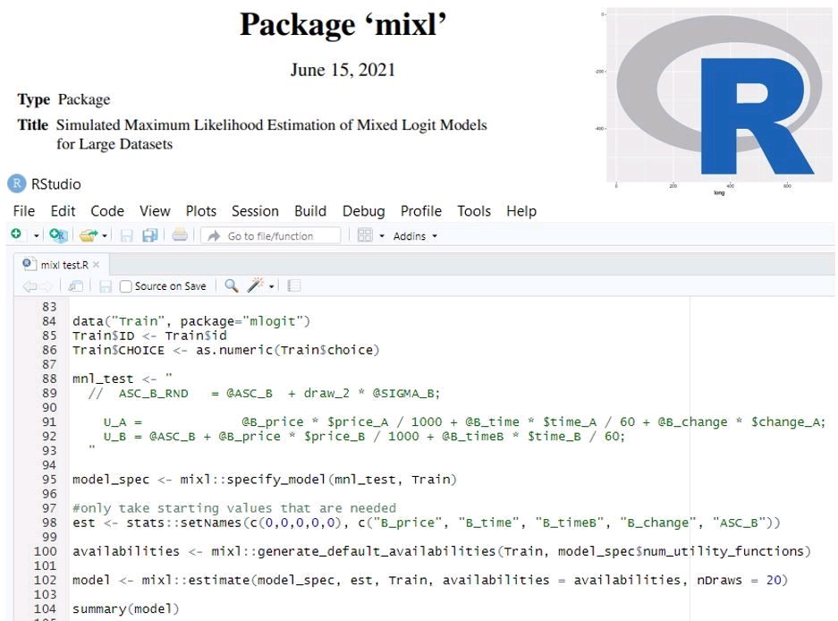
Task: Open the Build menu
Action: (x=310, y=211)
